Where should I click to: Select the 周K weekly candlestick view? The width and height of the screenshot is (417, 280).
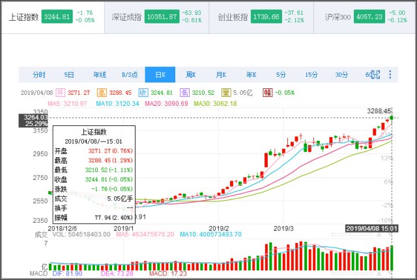pyautogui.click(x=191, y=75)
